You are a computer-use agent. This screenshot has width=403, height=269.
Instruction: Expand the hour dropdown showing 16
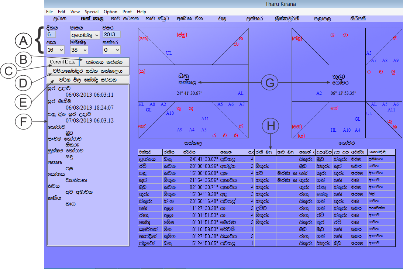pos(55,50)
